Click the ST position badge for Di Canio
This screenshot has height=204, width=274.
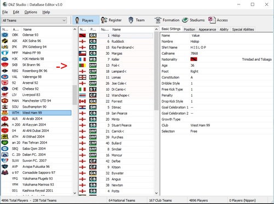(x=93, y=89)
